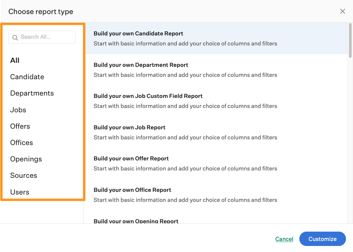Image resolution: width=353 pixels, height=252 pixels.
Task: Switch to the Jobs category
Action: 18,110
